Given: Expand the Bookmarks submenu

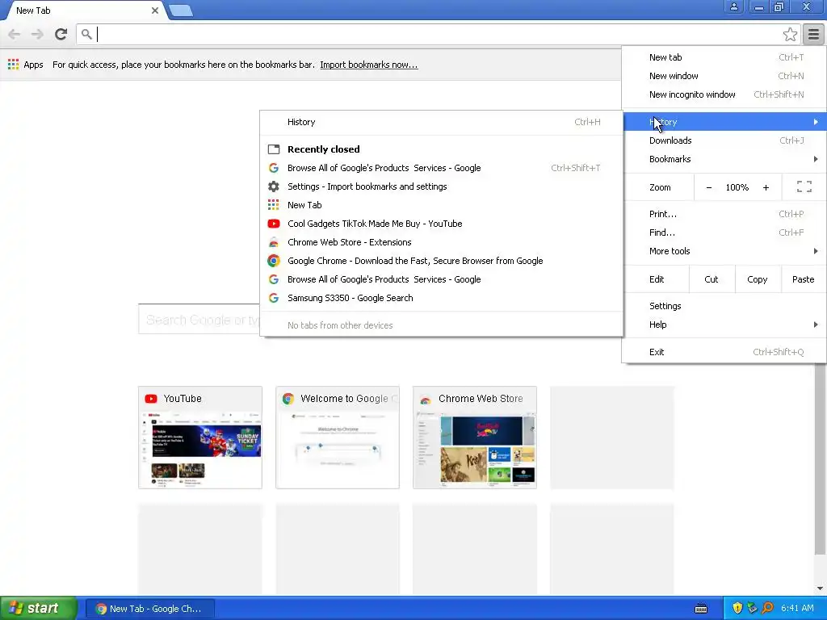Looking at the screenshot, I should [x=724, y=159].
